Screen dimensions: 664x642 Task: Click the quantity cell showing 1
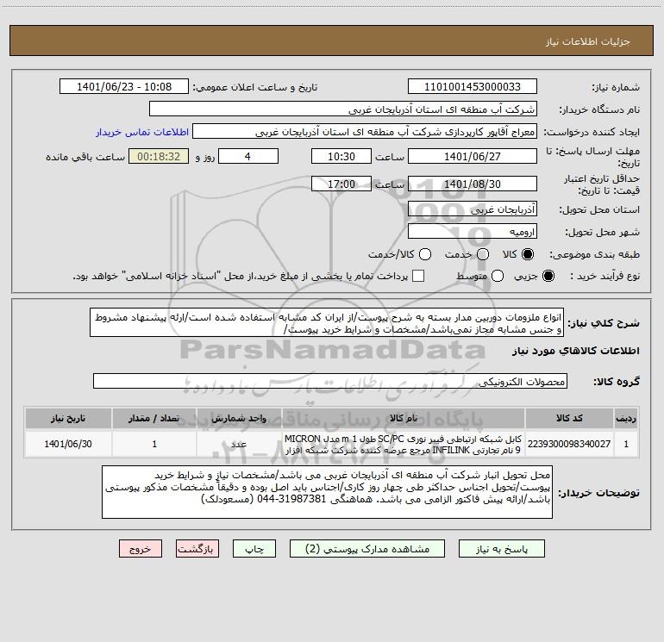[x=154, y=444]
